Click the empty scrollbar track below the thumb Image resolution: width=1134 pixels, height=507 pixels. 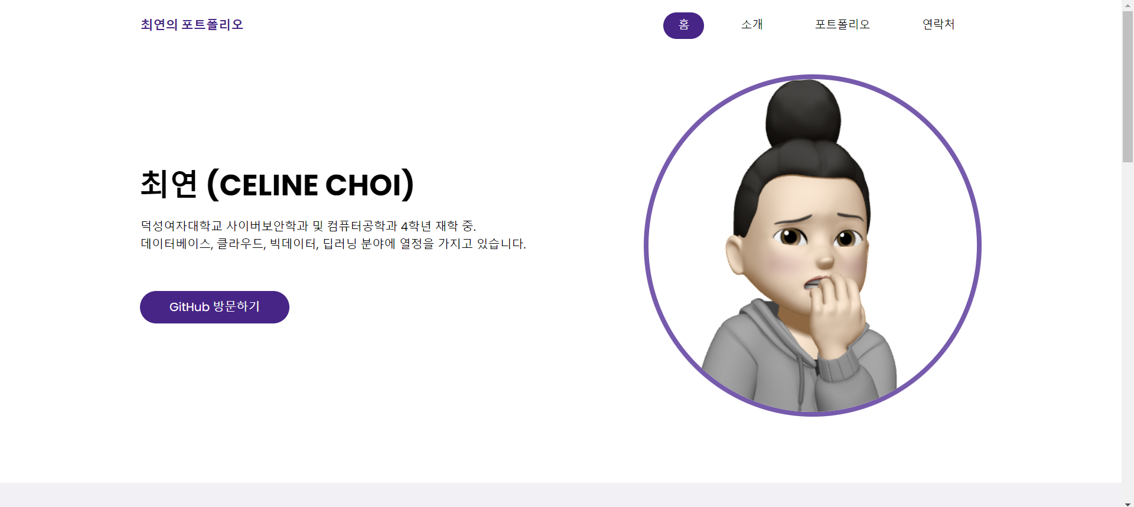(1128, 331)
